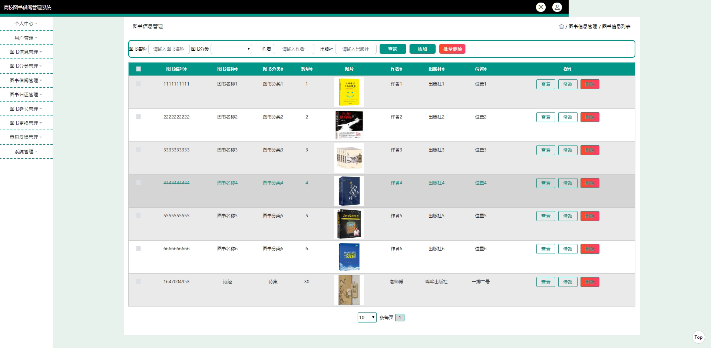Go to page 1 in pagination
The height and width of the screenshot is (348, 711).
(x=400, y=318)
